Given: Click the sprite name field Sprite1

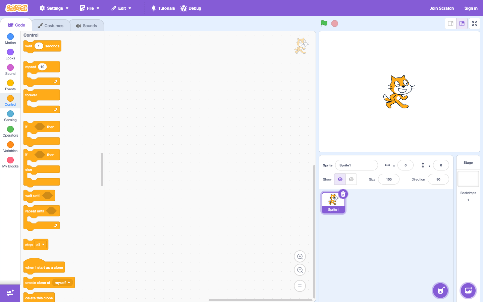Looking at the screenshot, I should click(x=357, y=165).
